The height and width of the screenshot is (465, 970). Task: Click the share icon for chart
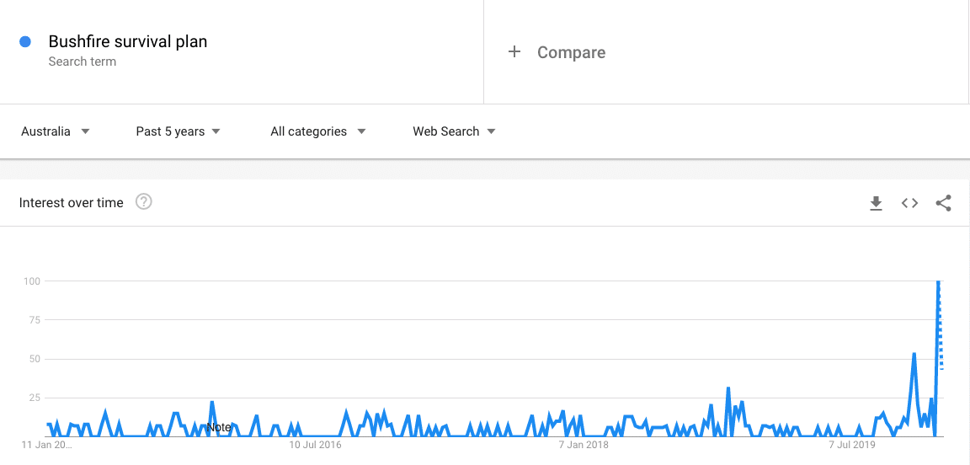[943, 203]
